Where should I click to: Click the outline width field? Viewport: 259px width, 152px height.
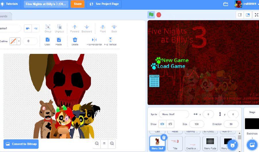tap(30, 41)
